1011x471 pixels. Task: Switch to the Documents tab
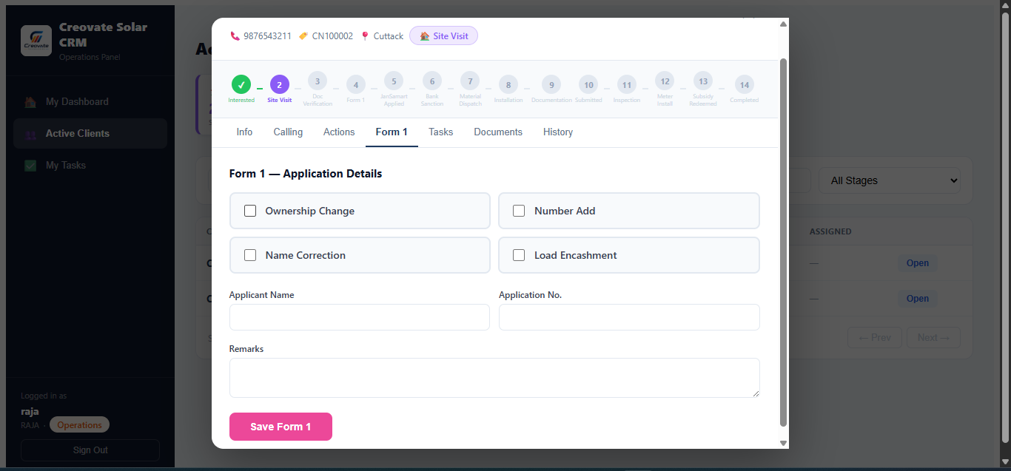point(498,132)
